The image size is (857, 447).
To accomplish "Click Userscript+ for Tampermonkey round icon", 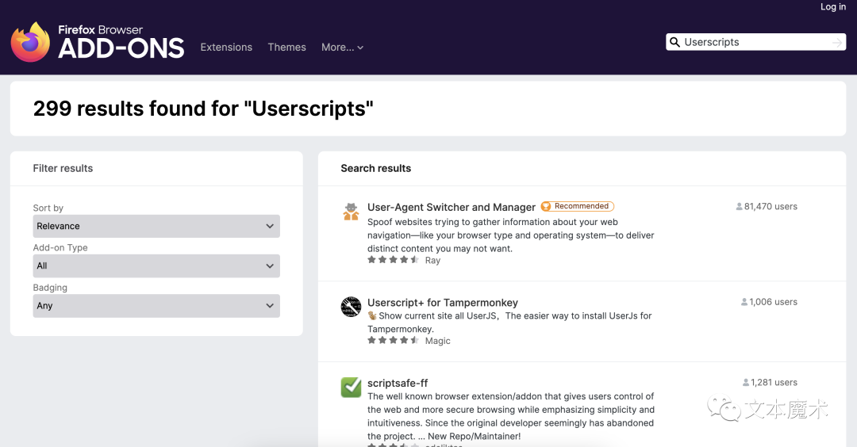I will click(x=351, y=307).
